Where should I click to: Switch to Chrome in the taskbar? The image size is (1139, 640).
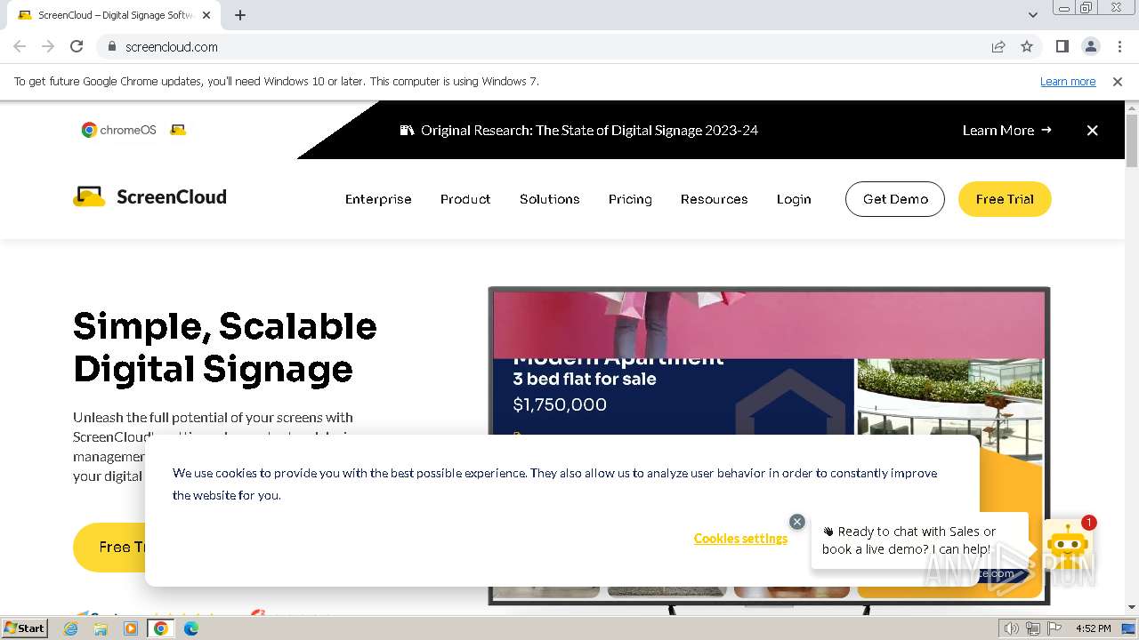click(161, 628)
